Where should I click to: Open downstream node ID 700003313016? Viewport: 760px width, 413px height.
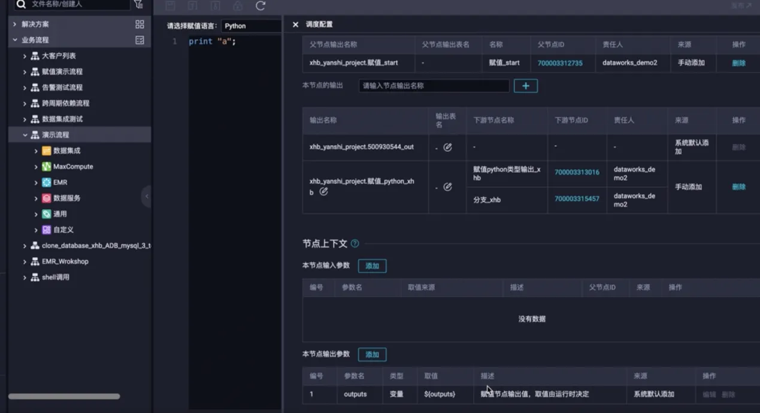point(577,172)
